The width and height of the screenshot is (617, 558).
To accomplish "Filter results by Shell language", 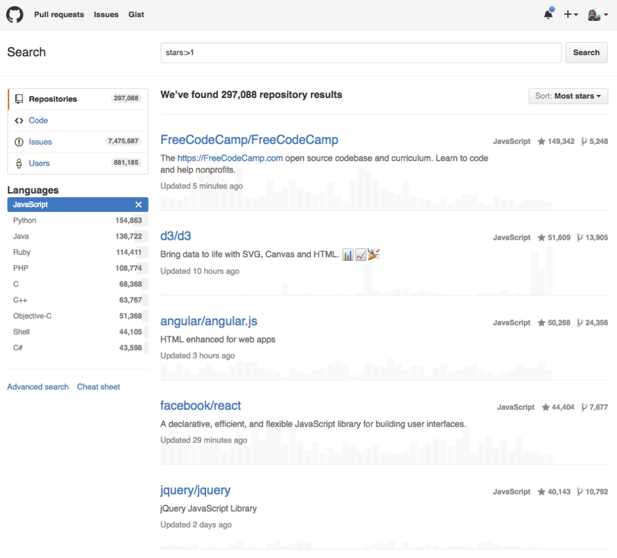I will 78,332.
